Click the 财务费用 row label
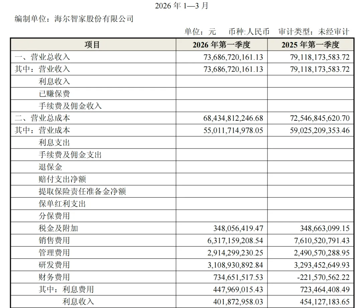Screen dimensions: 361x308 pos(54,277)
